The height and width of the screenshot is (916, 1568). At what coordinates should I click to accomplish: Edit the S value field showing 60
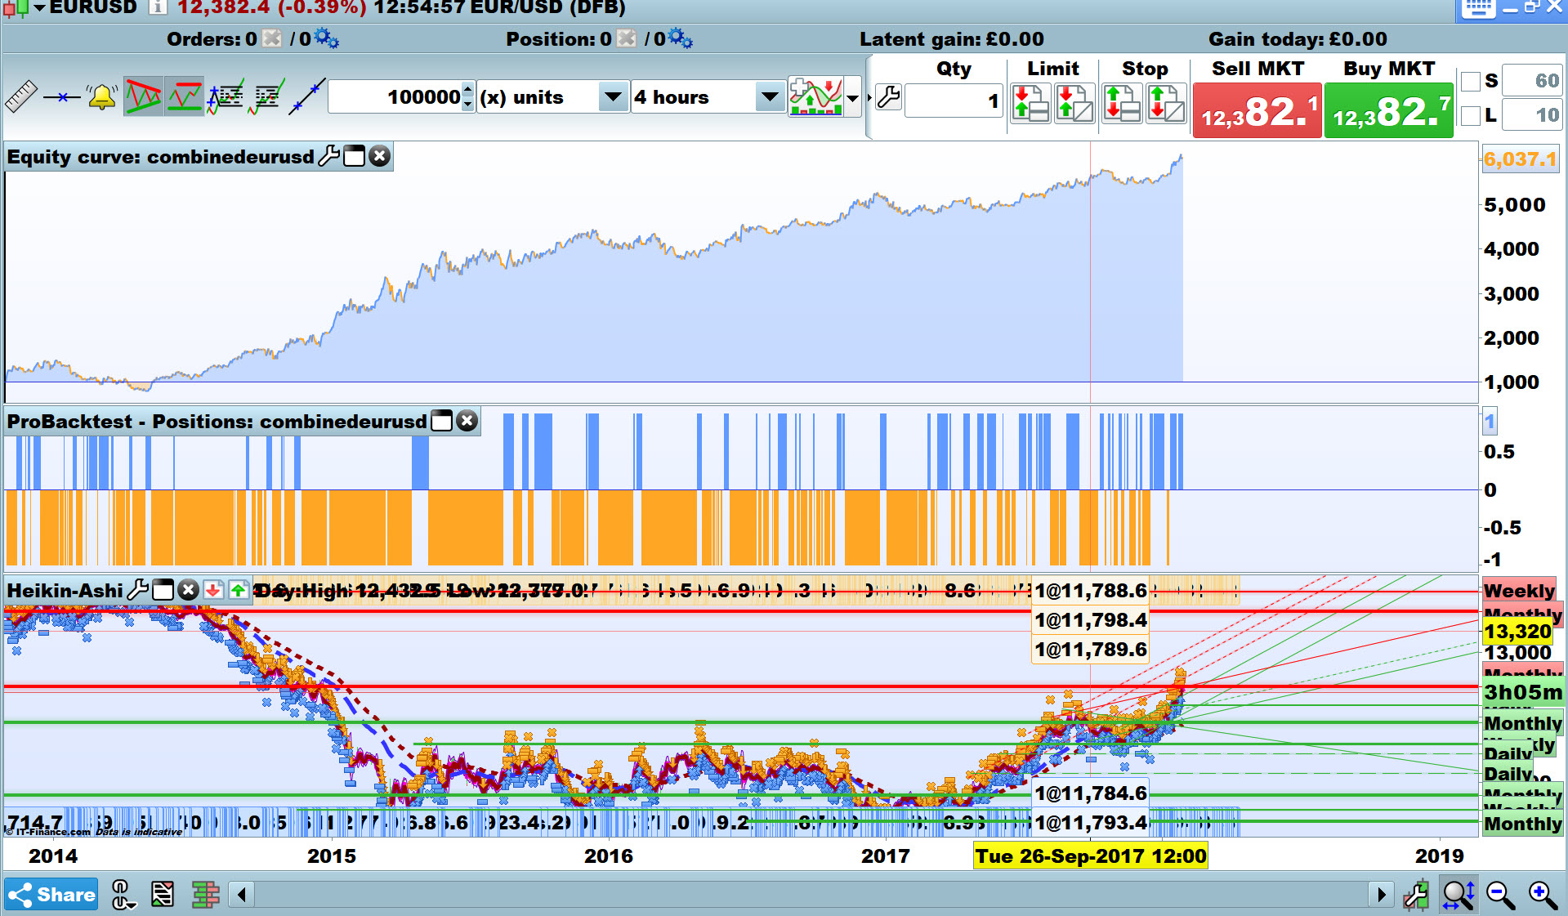[1532, 81]
